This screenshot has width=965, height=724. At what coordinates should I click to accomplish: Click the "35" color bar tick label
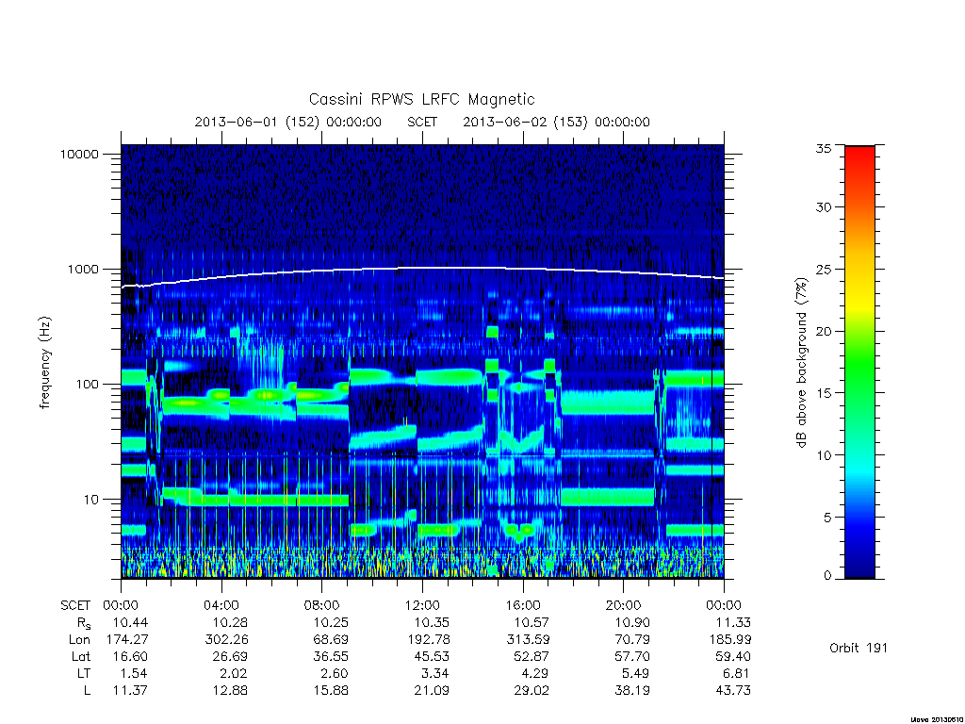824,148
